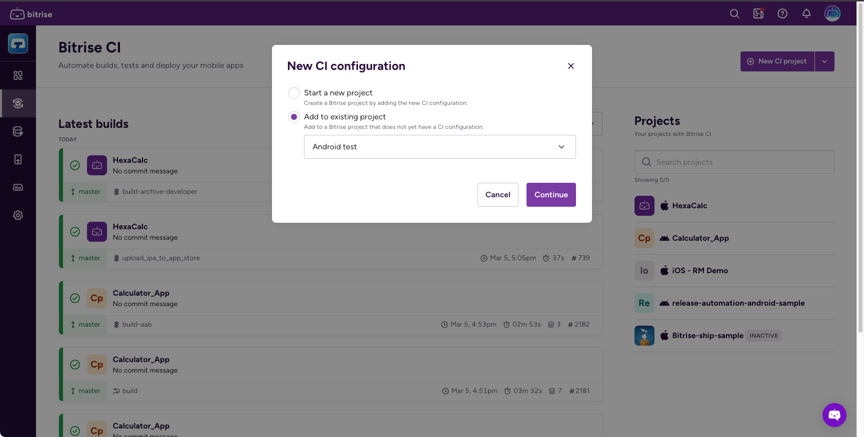This screenshot has height=437, width=864.
Task: Cancel the New CI configuration dialog
Action: click(497, 194)
